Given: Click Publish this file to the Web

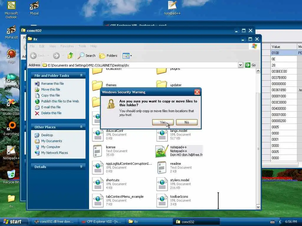Looking at the screenshot, I should 60,101.
